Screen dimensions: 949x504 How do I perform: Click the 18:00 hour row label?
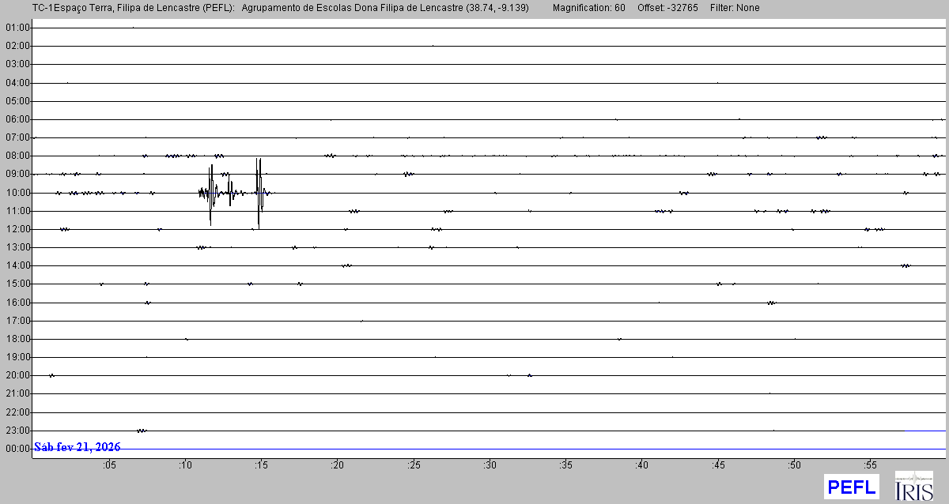pyautogui.click(x=17, y=339)
